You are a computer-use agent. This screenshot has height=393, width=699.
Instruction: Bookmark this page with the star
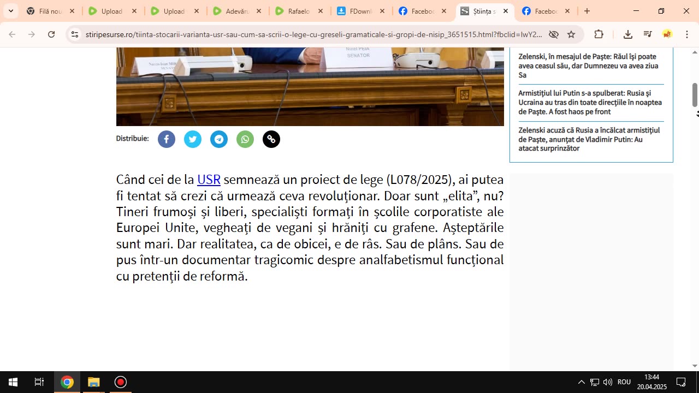click(x=571, y=34)
